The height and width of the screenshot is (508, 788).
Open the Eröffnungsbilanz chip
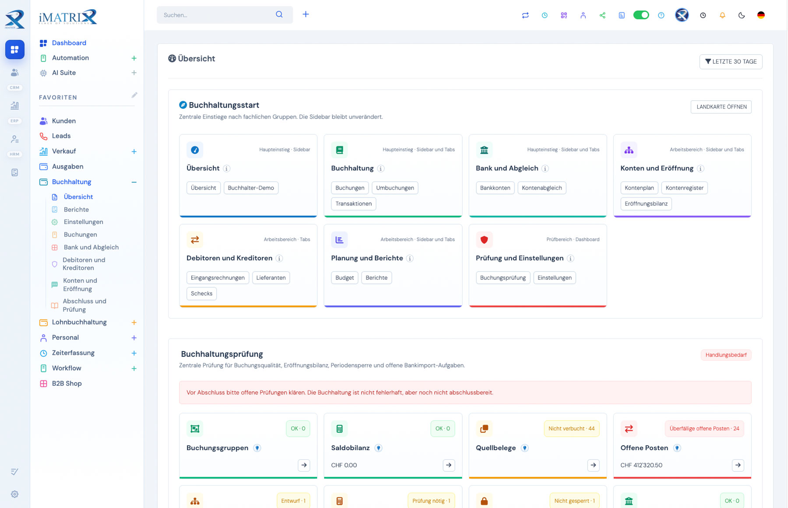tap(646, 204)
